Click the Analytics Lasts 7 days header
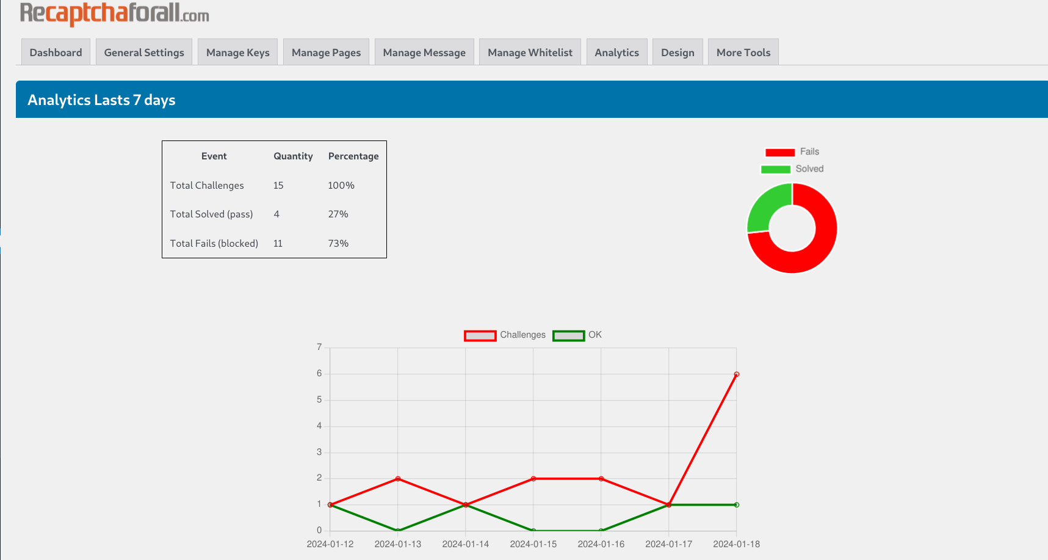The image size is (1048, 560). tap(101, 100)
